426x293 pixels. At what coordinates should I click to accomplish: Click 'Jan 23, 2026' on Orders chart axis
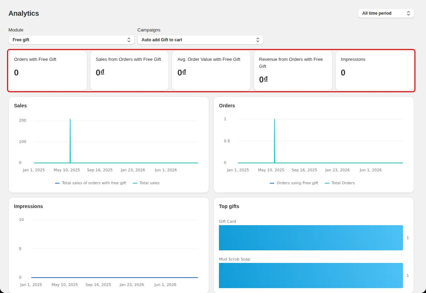tap(337, 170)
